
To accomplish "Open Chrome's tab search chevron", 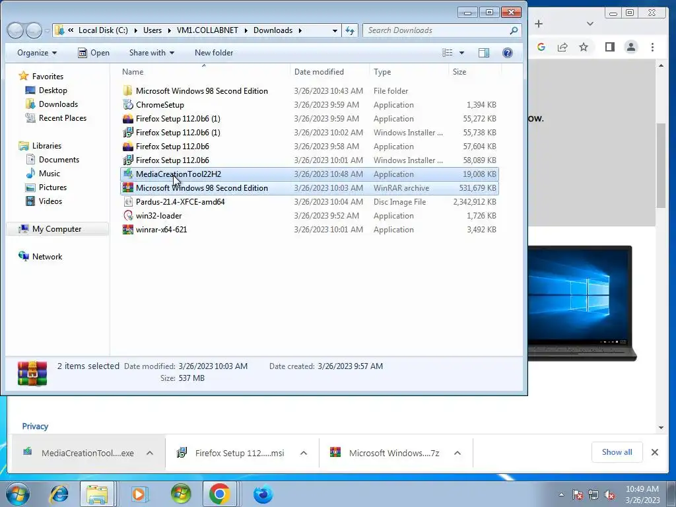I will 590,24.
